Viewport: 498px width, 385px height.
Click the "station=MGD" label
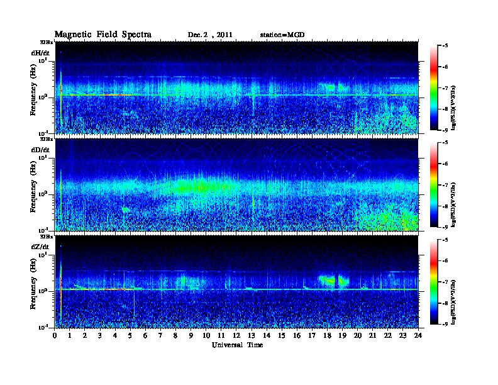click(x=282, y=35)
